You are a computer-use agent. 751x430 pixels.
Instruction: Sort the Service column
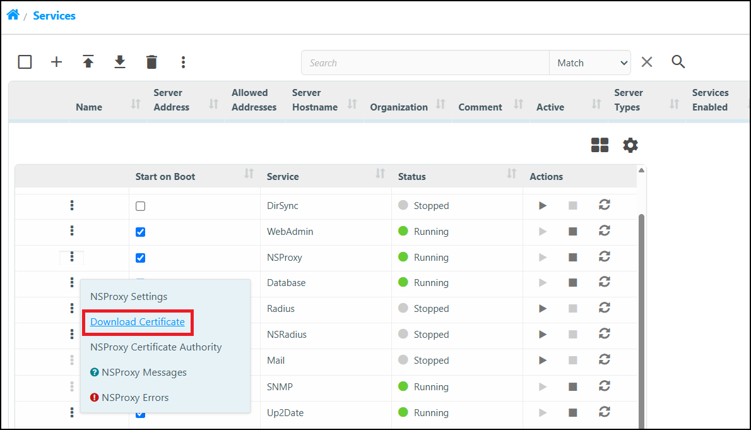(x=381, y=174)
